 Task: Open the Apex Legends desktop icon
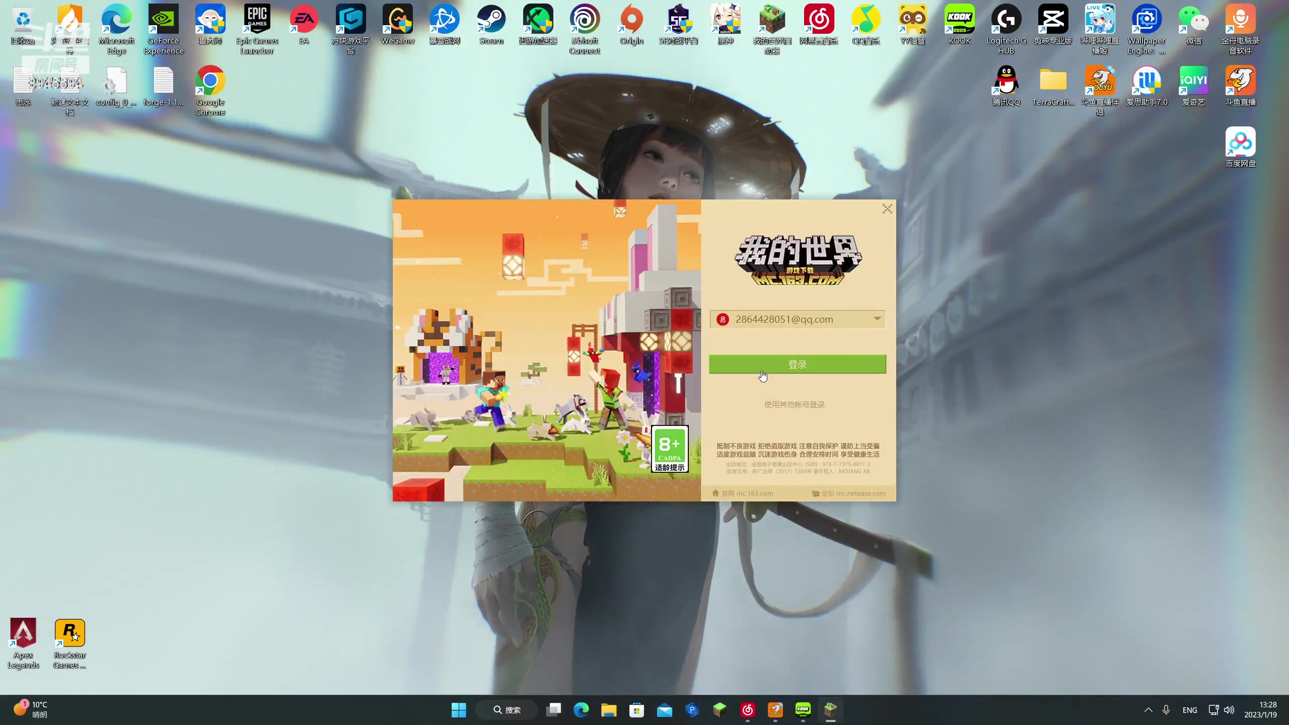coord(23,643)
